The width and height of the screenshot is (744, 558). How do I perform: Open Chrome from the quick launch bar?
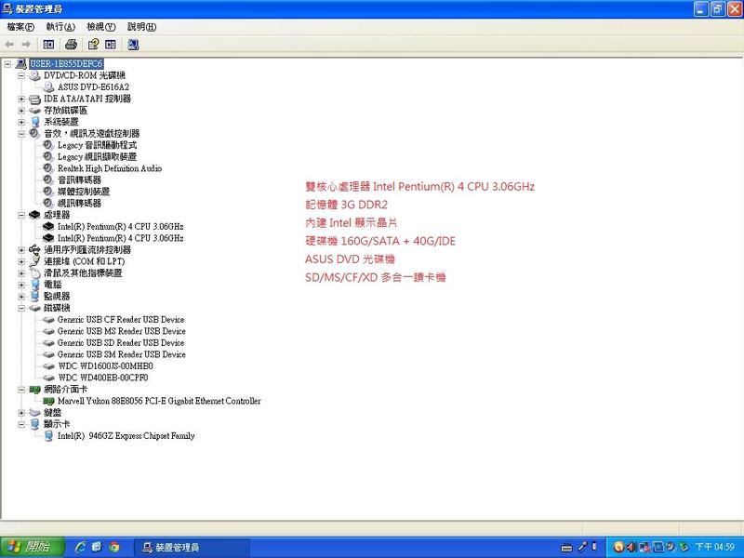[113, 547]
